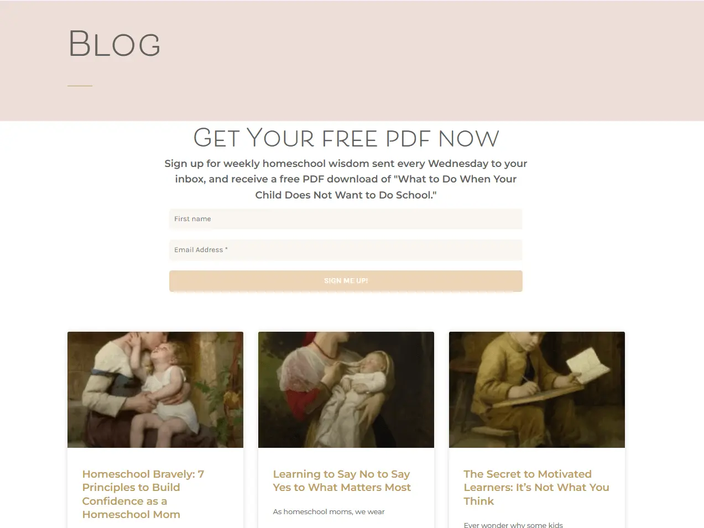Click the 'Homeschool Mom' last title line

131,515
